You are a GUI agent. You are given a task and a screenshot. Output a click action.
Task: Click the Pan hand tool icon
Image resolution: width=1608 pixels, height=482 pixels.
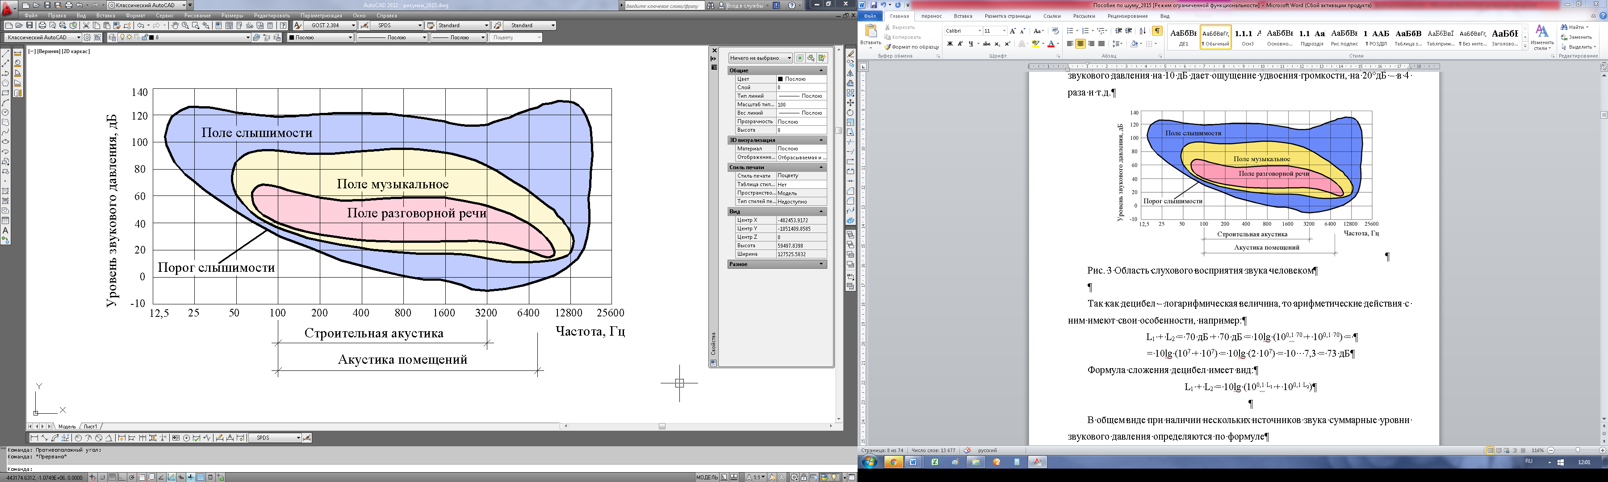tap(176, 25)
